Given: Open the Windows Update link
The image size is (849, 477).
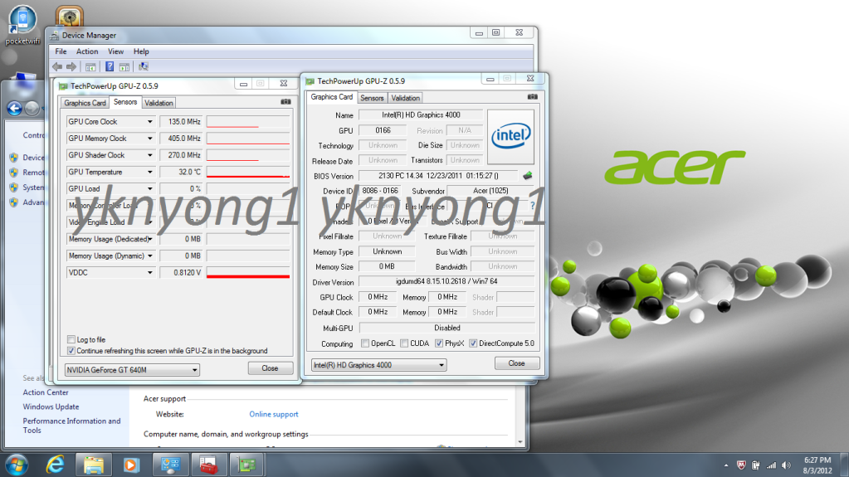Looking at the screenshot, I should 51,406.
